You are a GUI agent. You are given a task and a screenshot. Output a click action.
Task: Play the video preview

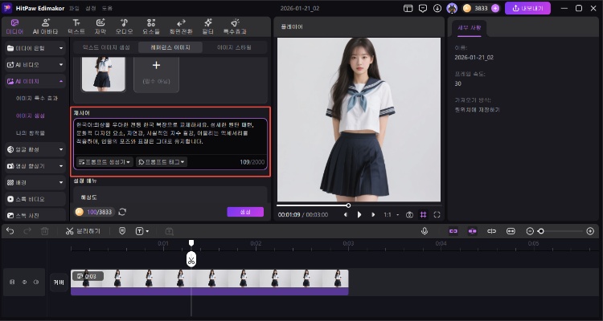359,214
